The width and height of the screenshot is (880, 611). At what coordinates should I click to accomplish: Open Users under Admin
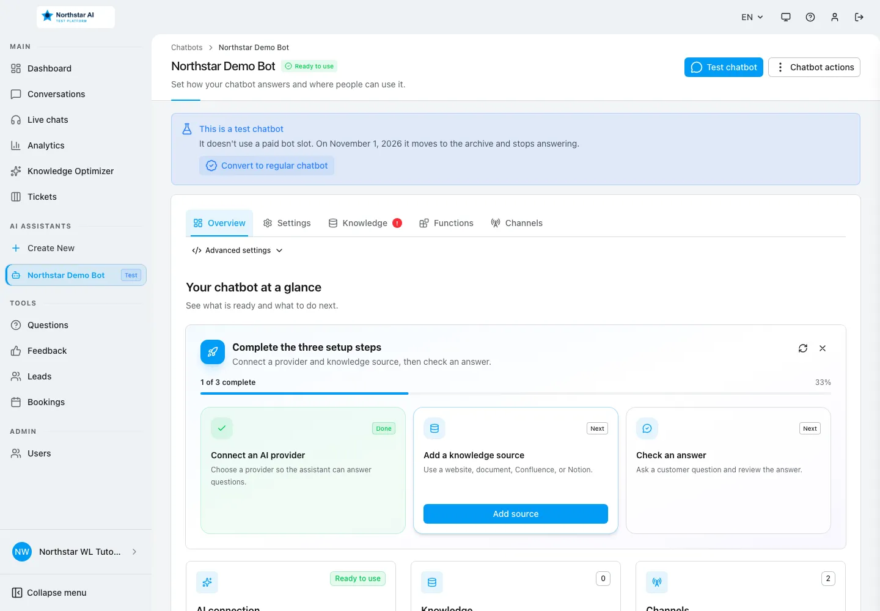tap(76, 453)
